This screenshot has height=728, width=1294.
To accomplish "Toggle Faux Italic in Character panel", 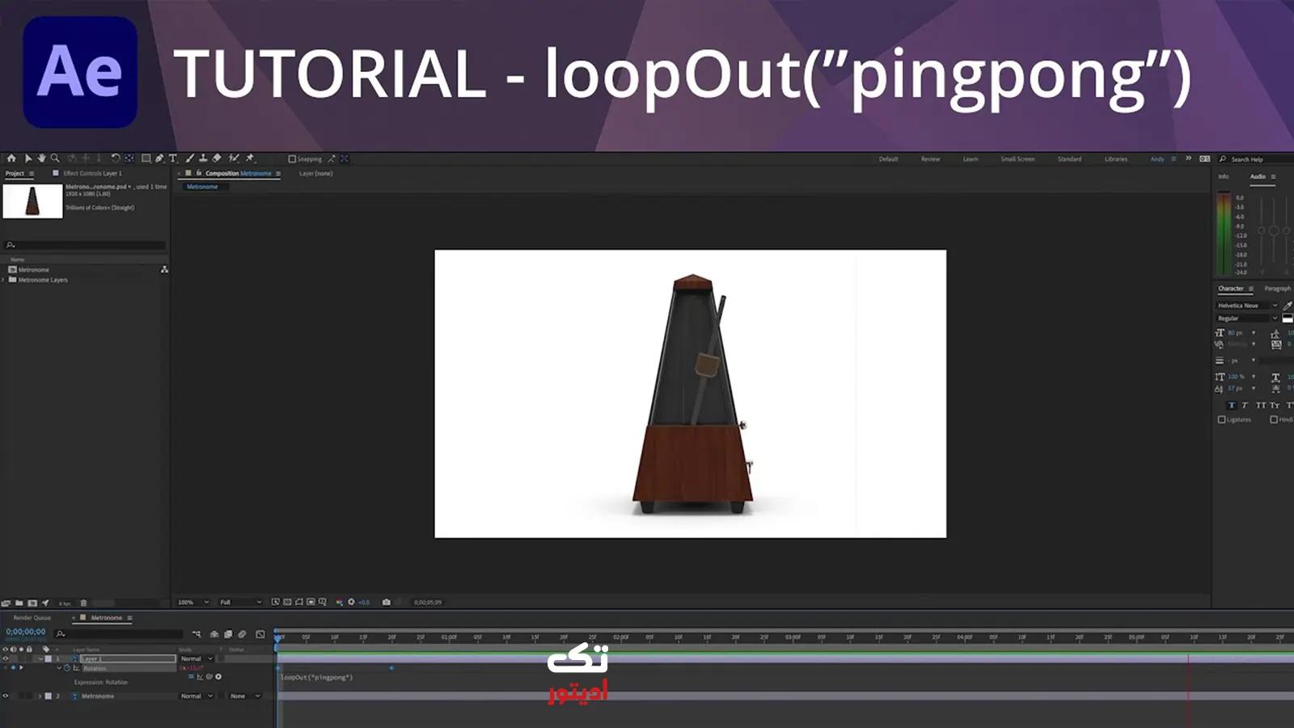I will (1245, 405).
